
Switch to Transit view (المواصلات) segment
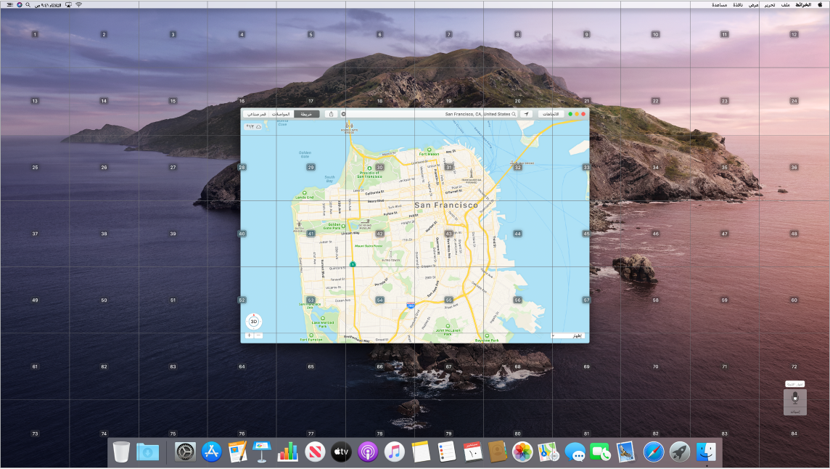pyautogui.click(x=281, y=114)
